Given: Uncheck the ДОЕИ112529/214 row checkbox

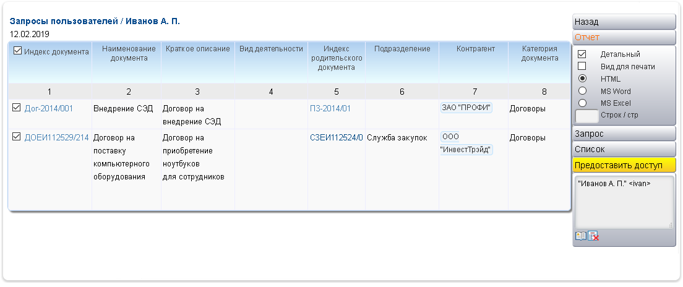Looking at the screenshot, I should [17, 137].
